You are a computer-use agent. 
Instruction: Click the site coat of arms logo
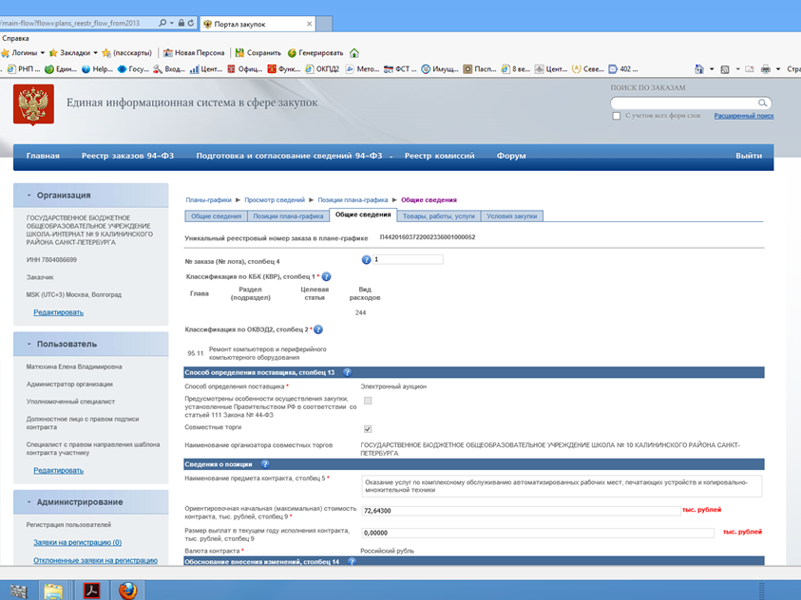(33, 104)
